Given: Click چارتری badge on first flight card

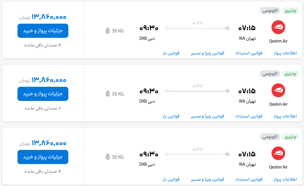Looking at the screenshot, I should [x=290, y=11].
